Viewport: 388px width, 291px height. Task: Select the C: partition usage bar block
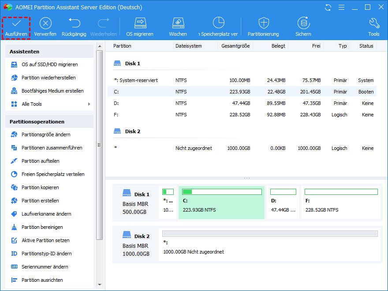click(x=221, y=202)
